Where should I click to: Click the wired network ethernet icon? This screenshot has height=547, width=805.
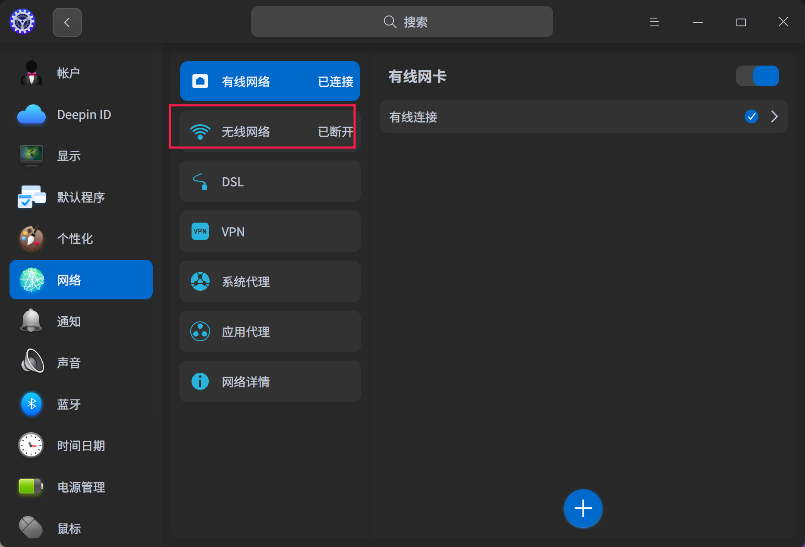click(200, 81)
